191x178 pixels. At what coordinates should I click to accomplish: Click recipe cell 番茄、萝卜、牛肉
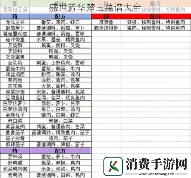pos(60,157)
